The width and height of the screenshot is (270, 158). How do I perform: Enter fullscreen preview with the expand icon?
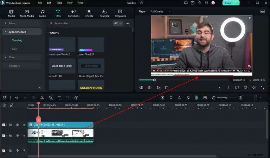coord(262,88)
